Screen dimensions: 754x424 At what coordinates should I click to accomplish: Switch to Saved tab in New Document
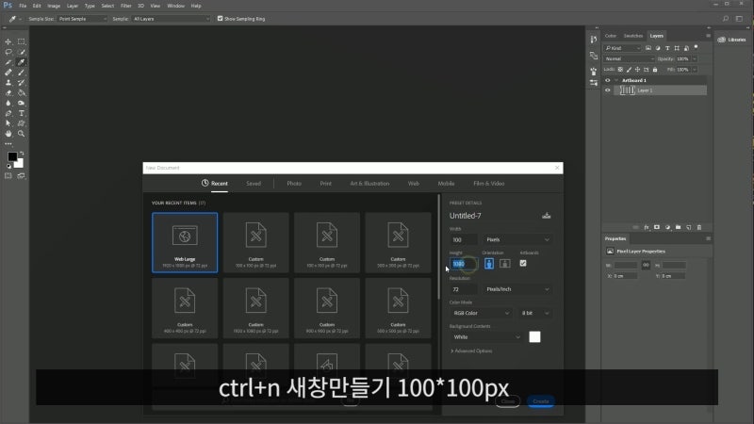254,184
